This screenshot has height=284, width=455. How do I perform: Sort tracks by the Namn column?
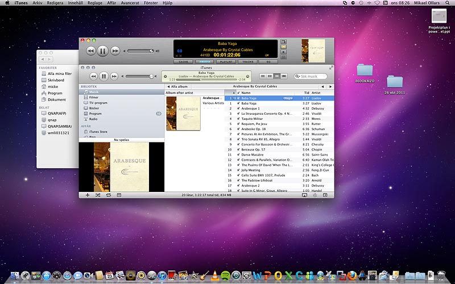[267, 93]
